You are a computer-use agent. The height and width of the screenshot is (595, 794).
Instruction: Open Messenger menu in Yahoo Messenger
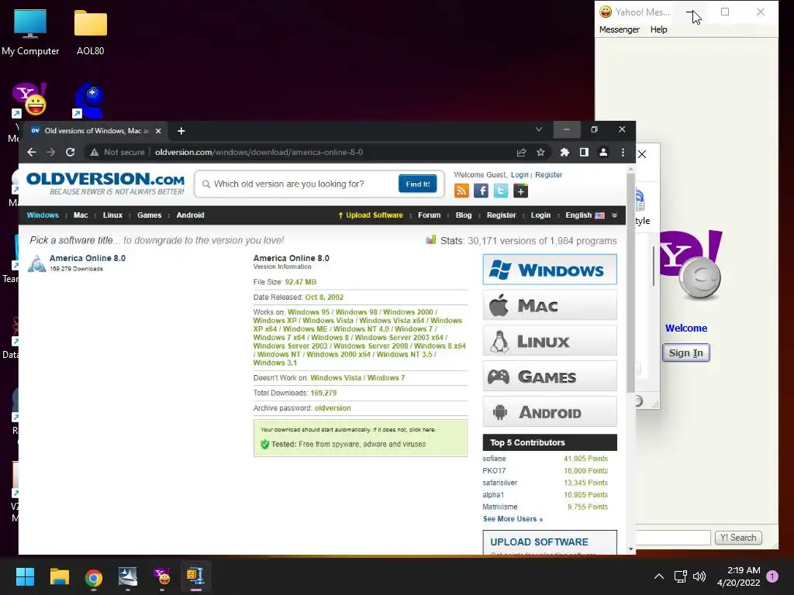coord(620,29)
